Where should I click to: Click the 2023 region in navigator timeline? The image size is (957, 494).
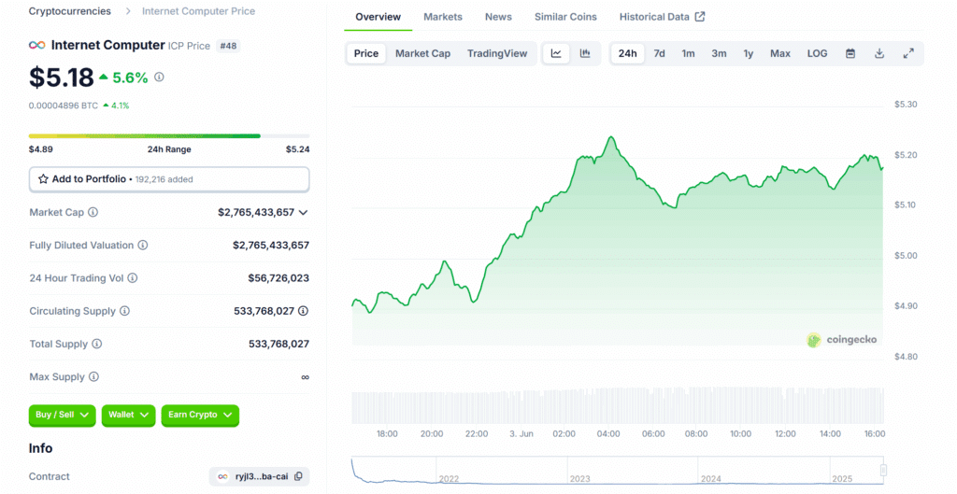(633, 471)
